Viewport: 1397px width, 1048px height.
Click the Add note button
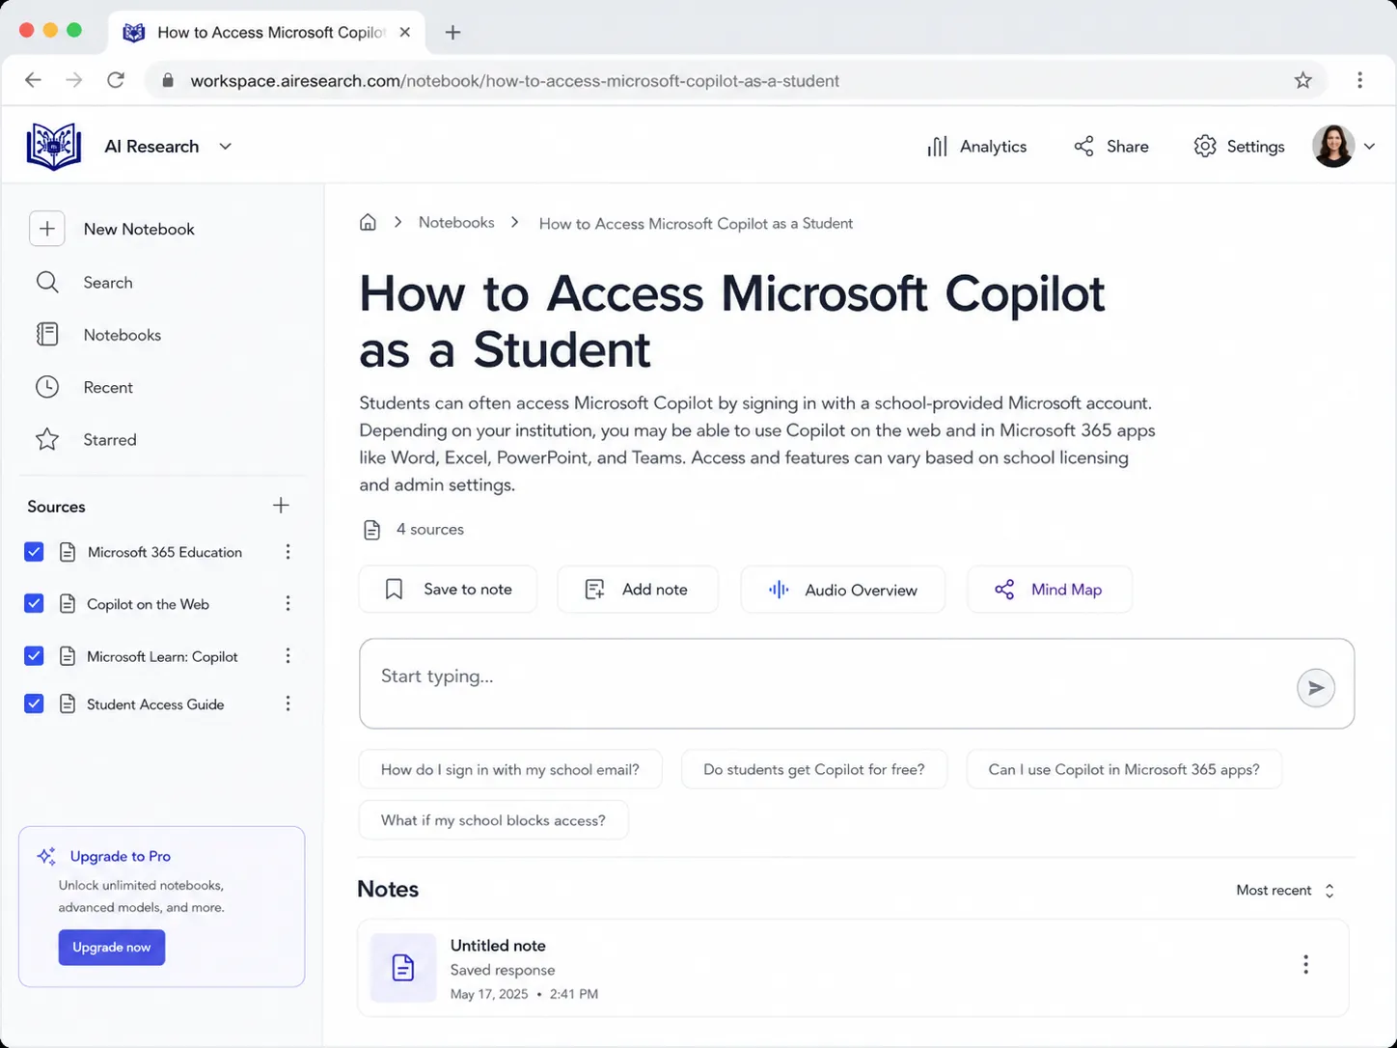[638, 590]
